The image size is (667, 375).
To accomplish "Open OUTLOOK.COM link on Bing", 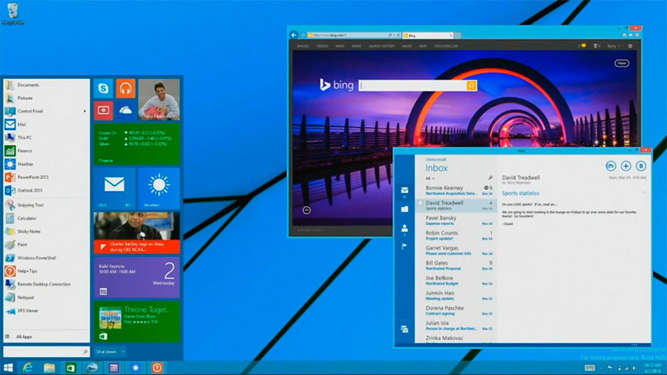I will [x=446, y=46].
